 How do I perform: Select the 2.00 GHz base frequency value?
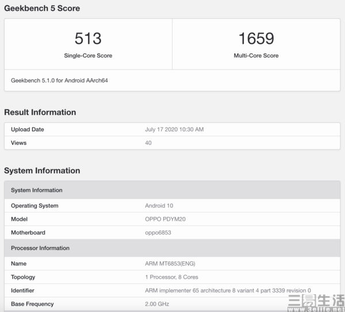[157, 304]
